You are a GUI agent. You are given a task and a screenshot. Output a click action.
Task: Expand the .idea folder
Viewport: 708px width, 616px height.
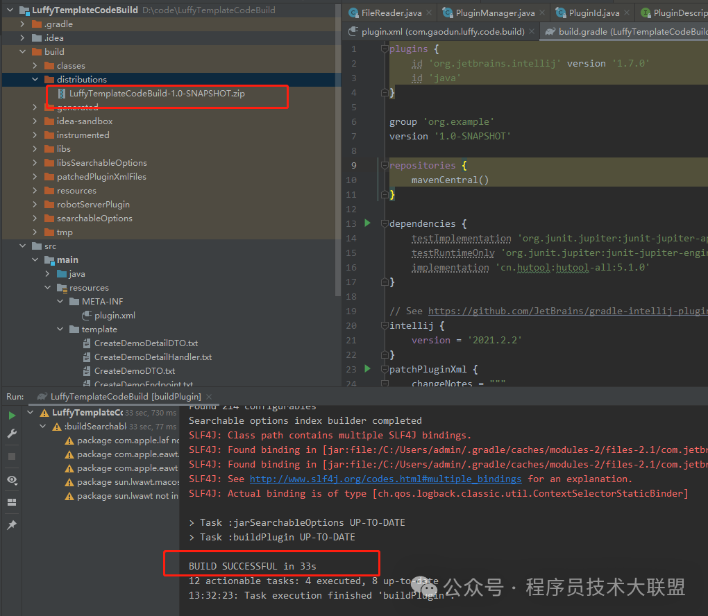pos(23,38)
